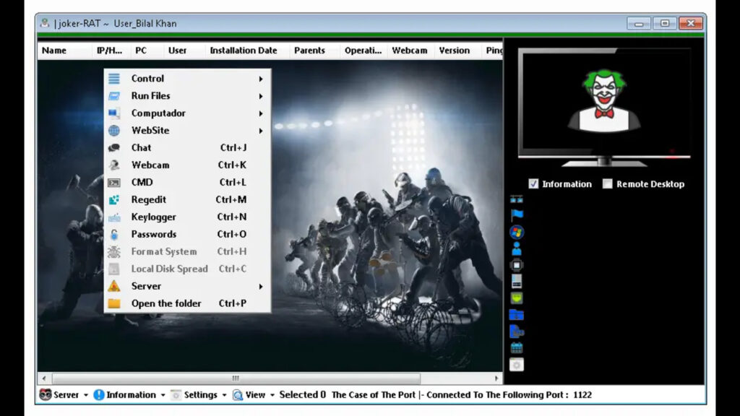The width and height of the screenshot is (740, 416).
Task: Click the blue document file icon in sidebar
Action: coord(517,331)
